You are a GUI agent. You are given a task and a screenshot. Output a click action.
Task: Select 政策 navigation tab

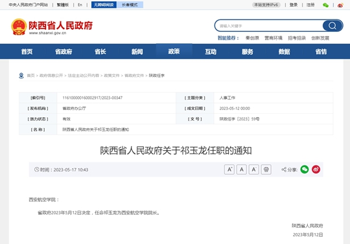coord(174,52)
